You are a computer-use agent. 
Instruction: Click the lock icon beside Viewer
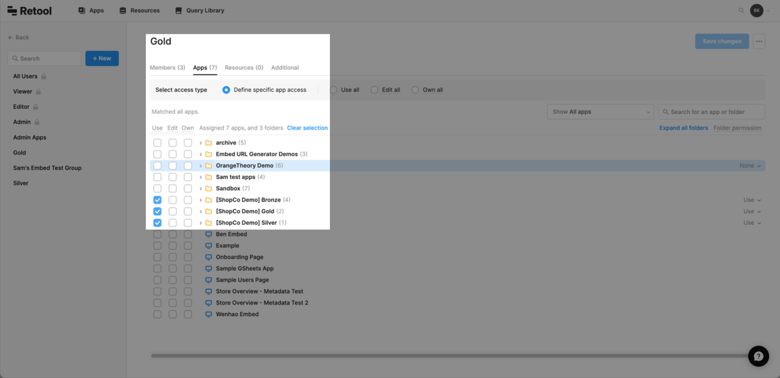(39, 92)
